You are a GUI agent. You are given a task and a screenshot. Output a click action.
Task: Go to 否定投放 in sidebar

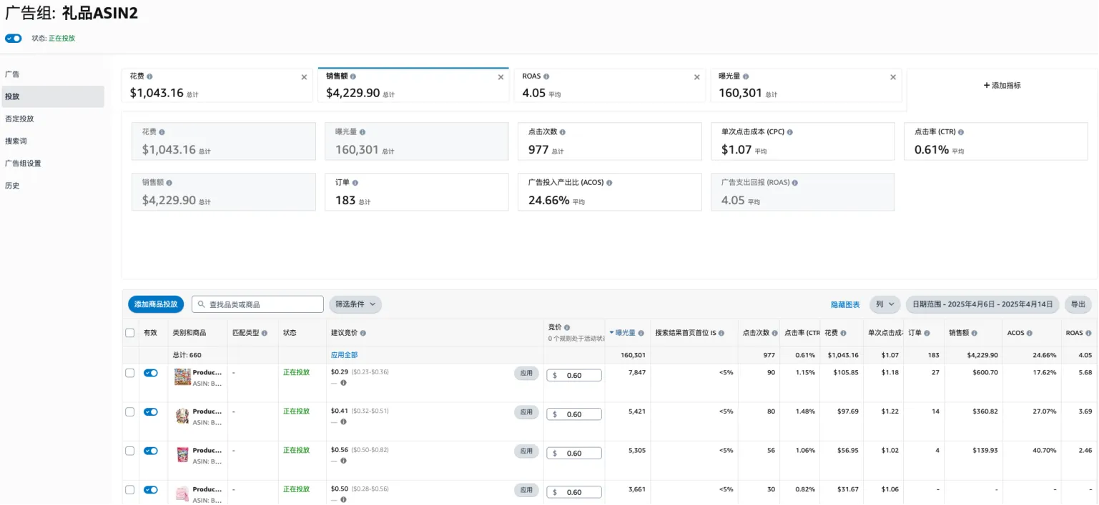[19, 119]
